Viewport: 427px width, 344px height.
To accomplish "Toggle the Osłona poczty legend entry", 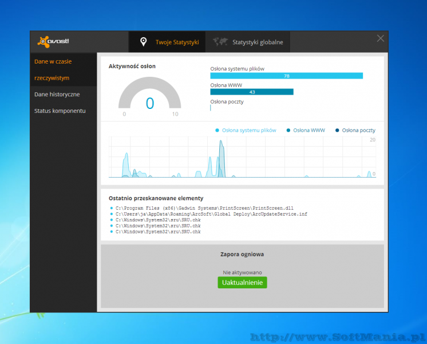I will [x=355, y=130].
